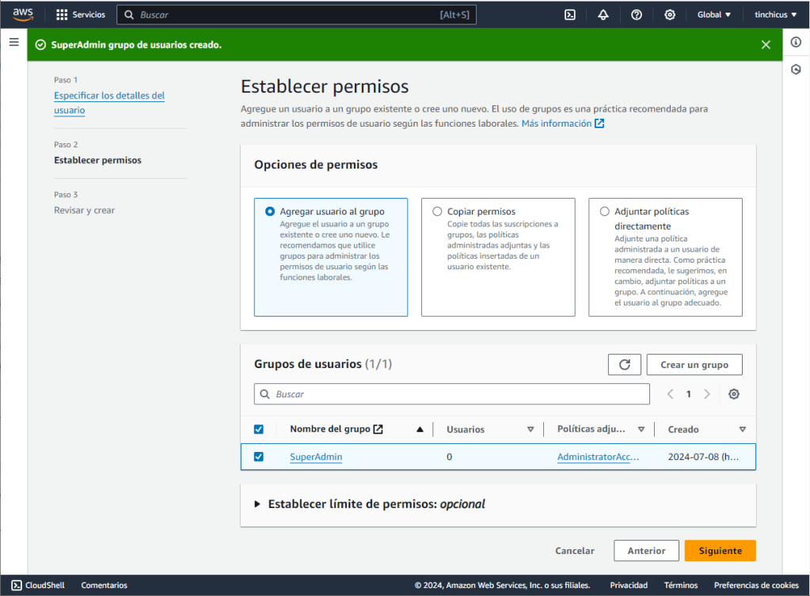The image size is (810, 596).
Task: Dismiss the green success banner
Action: tap(766, 44)
